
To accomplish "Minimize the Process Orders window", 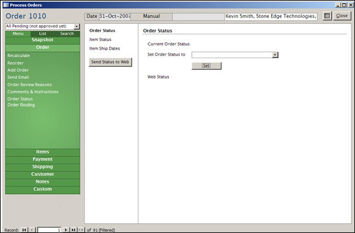I will pos(338,5).
